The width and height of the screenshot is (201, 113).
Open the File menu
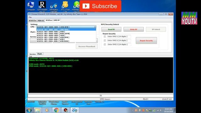click(x=30, y=17)
